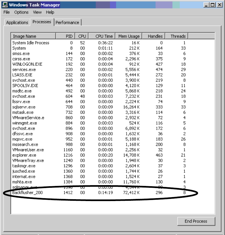Select the LSASS.EXE process
The image size is (225, 235).
99,75
